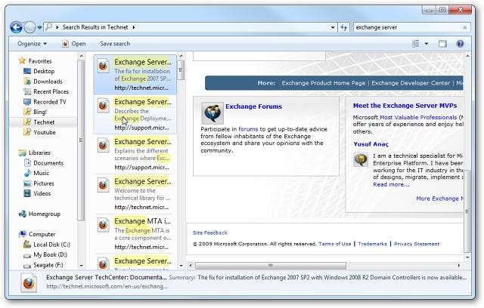Image resolution: width=484 pixels, height=308 pixels.
Task: Open Recent Places in Favorites
Action: 51,91
